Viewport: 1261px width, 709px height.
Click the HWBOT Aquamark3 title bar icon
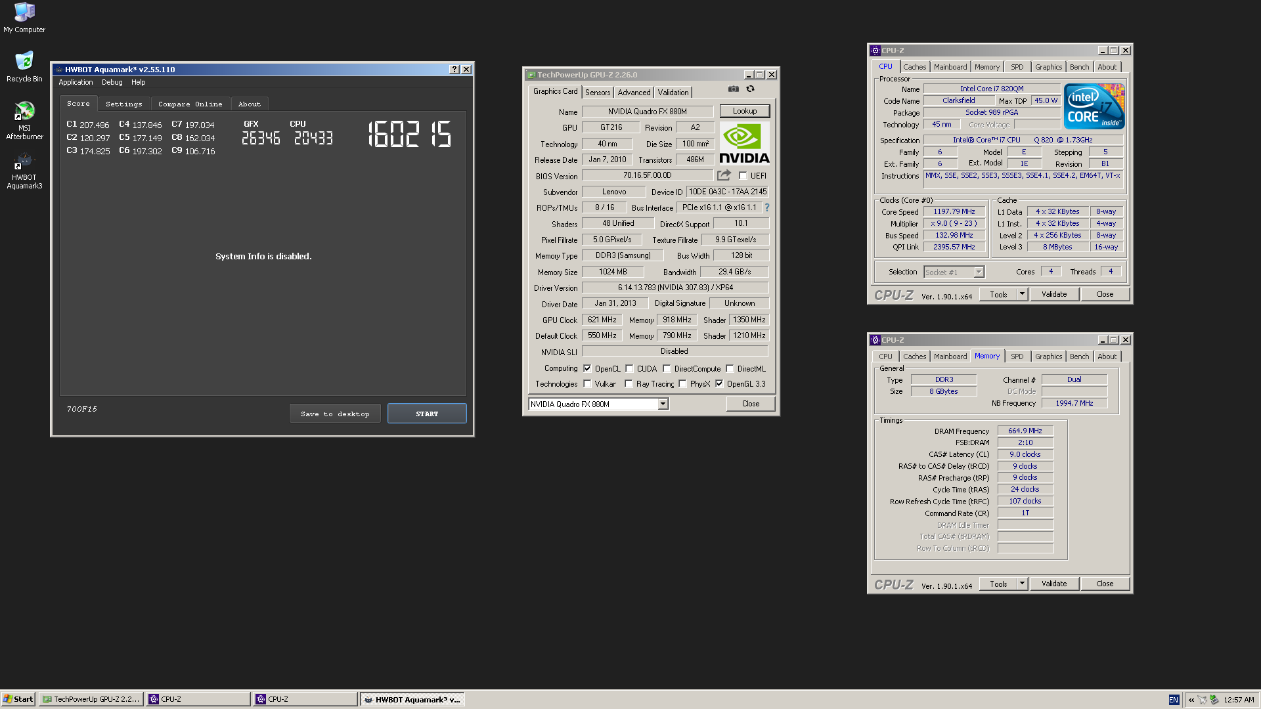click(x=58, y=70)
